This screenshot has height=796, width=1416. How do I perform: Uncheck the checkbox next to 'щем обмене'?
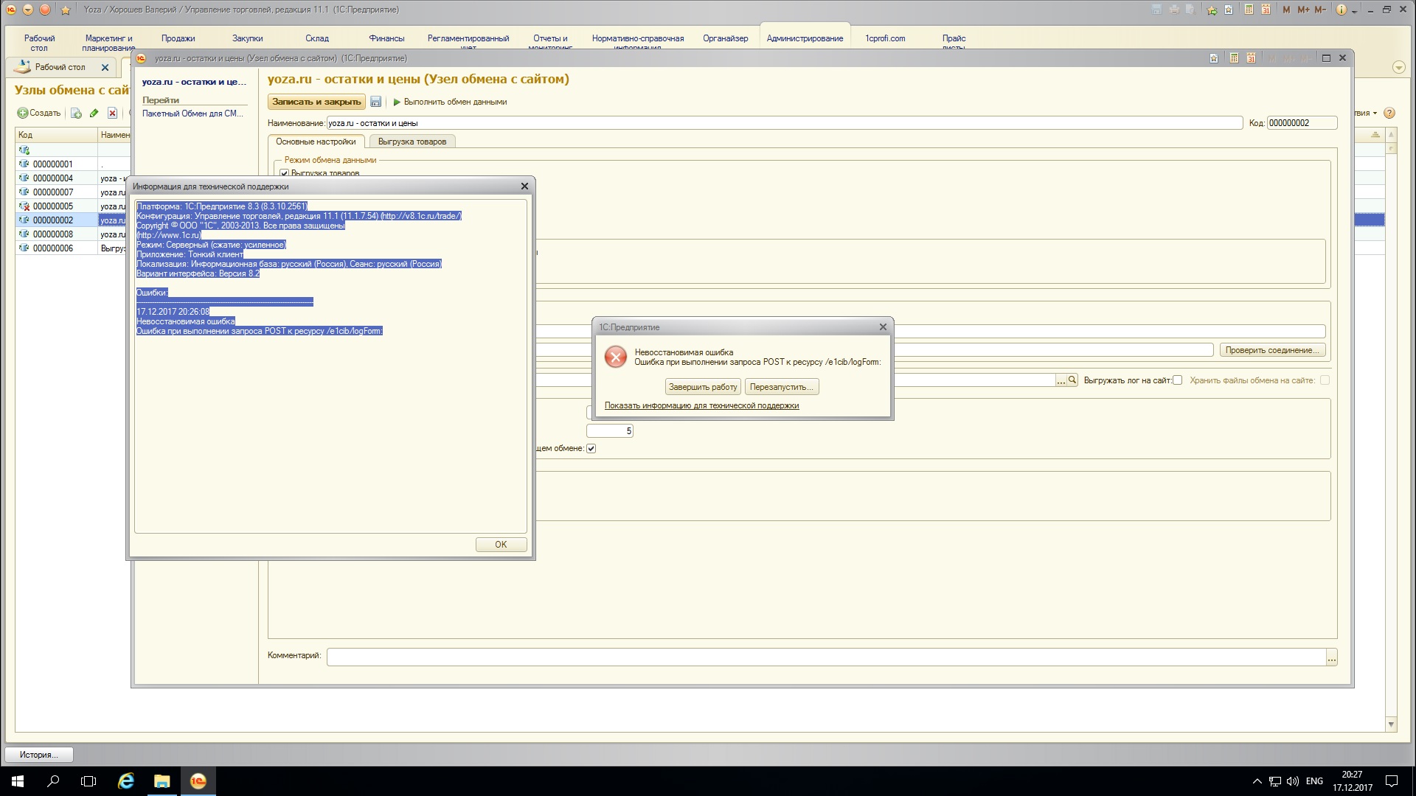point(591,448)
